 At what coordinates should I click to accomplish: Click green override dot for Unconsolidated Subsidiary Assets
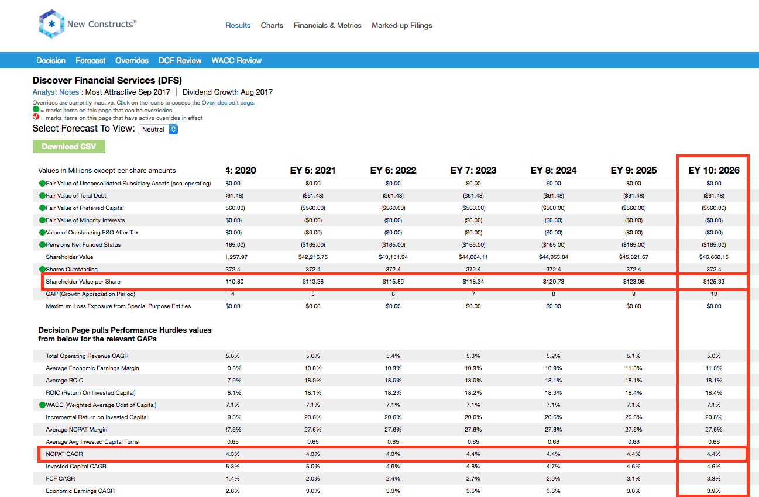coord(42,184)
